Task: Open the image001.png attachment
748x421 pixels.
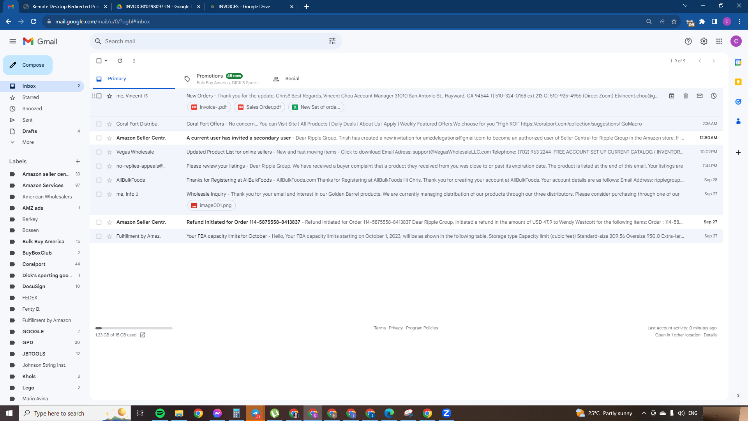Action: tap(212, 205)
